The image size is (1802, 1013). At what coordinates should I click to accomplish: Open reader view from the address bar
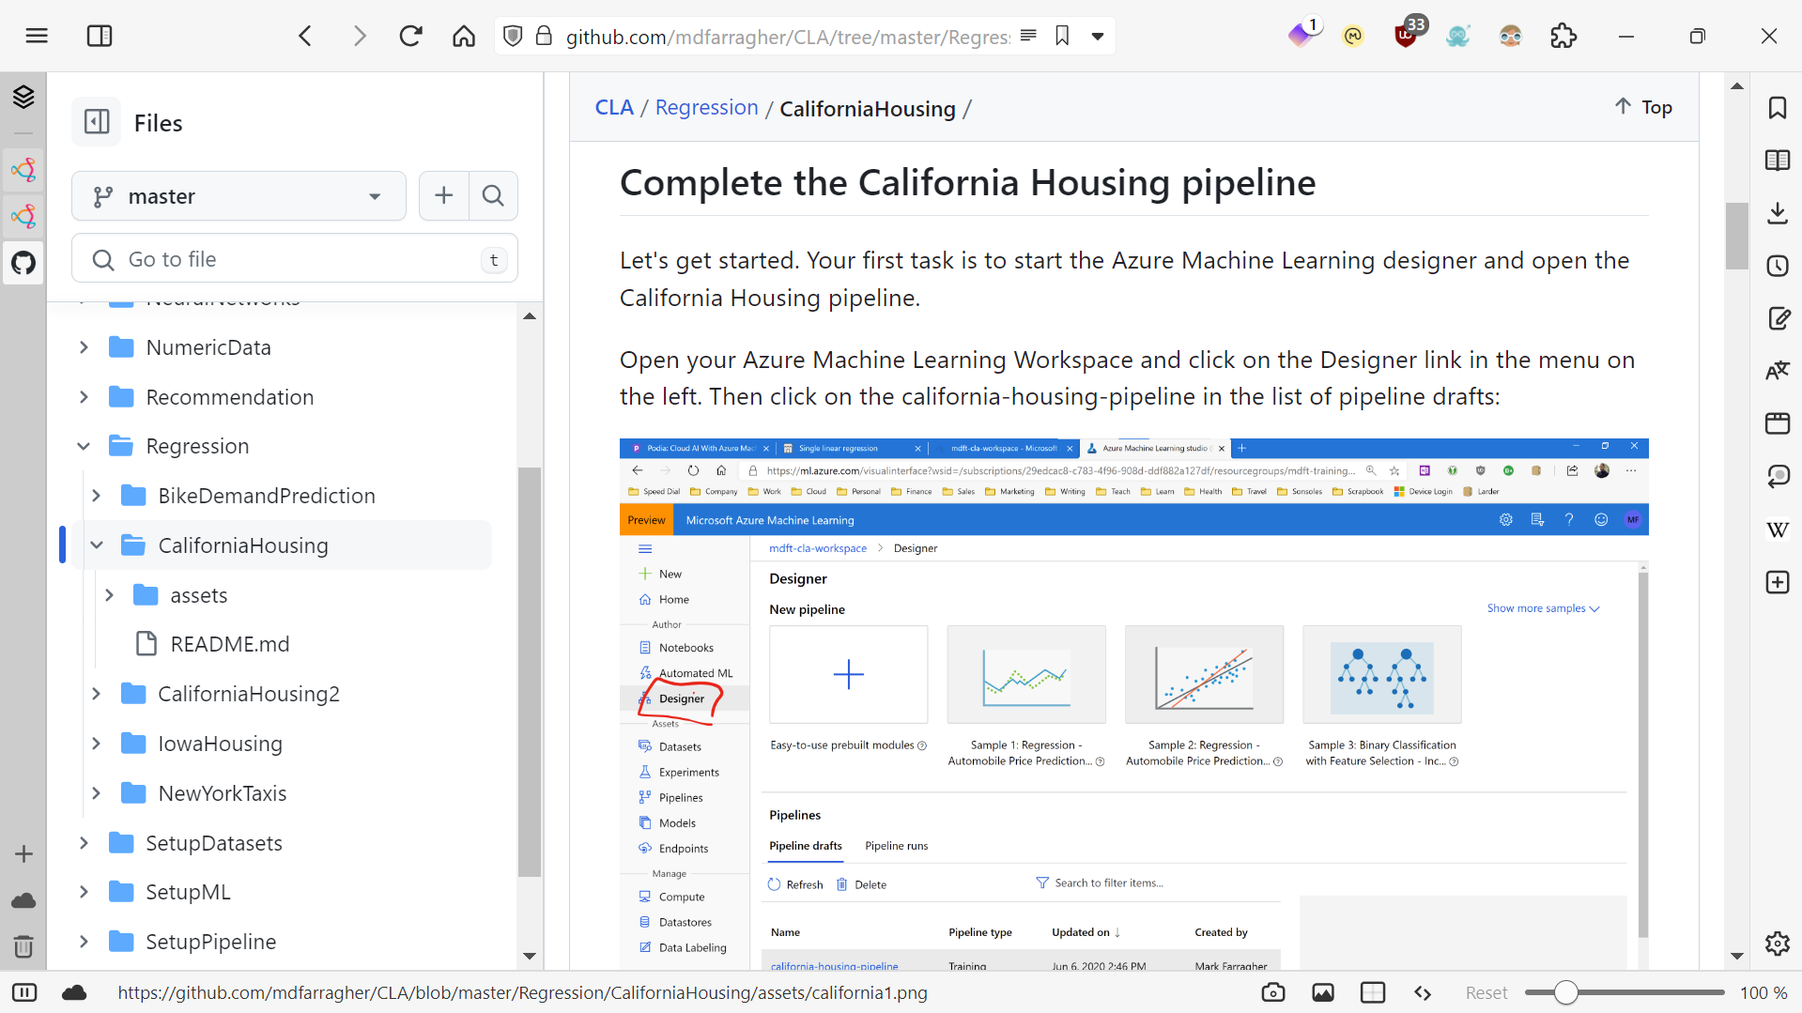coord(1028,36)
